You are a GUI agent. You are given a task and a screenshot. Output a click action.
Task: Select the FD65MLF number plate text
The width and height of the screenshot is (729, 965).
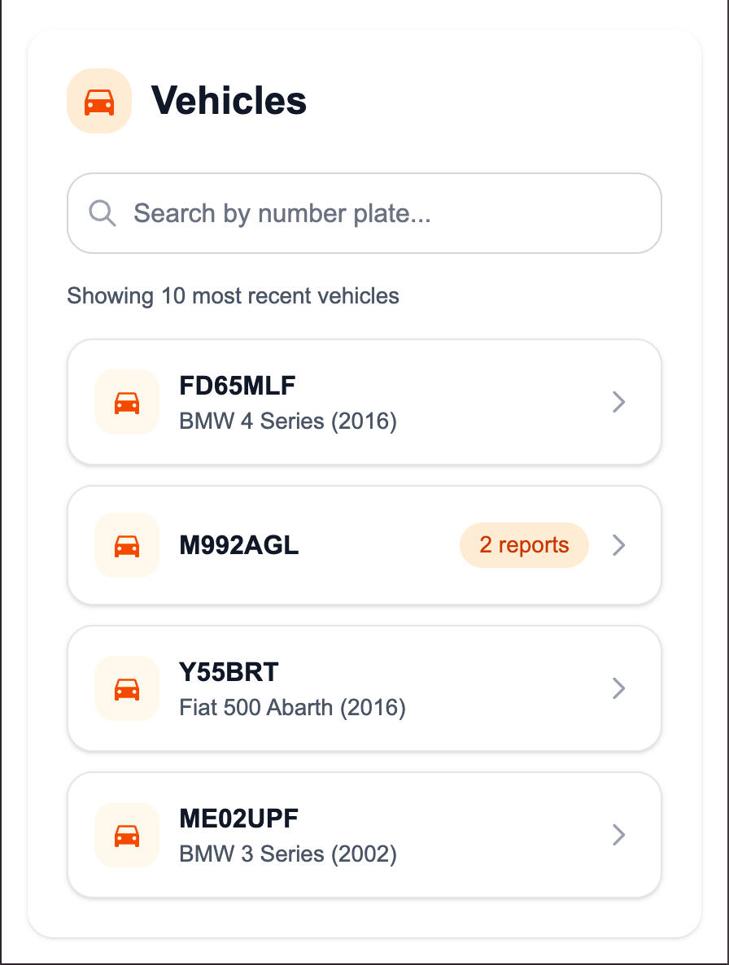[237, 386]
